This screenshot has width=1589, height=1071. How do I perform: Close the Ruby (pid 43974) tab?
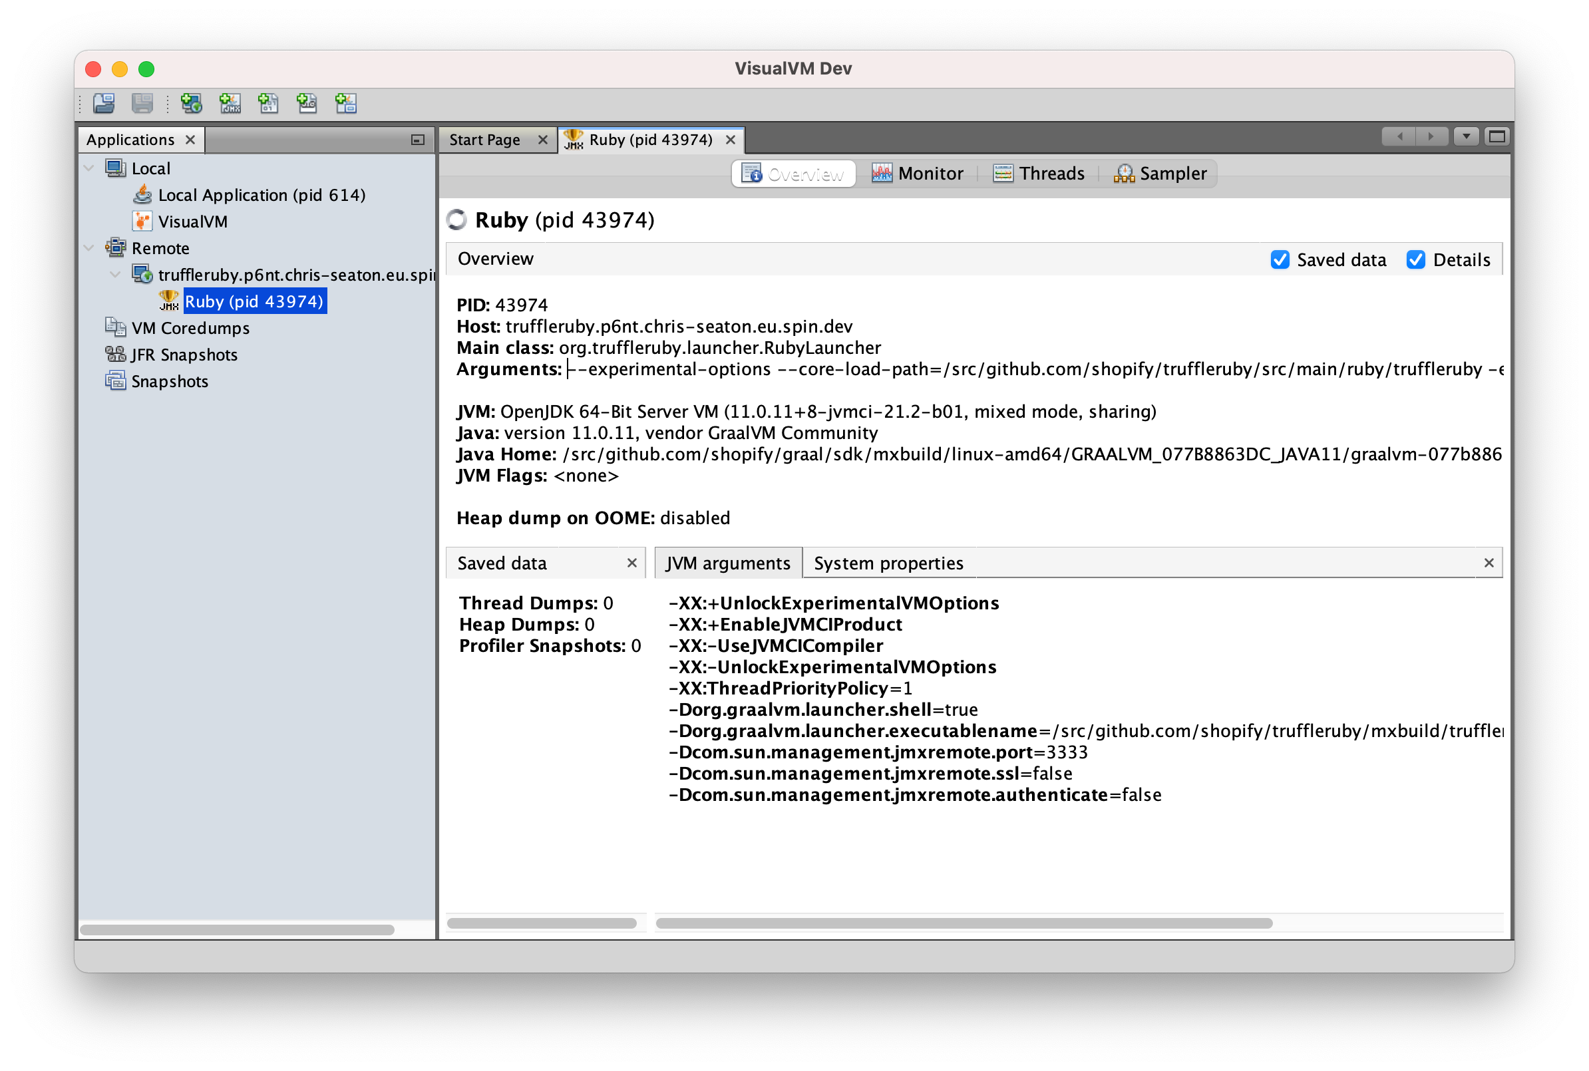pos(730,139)
